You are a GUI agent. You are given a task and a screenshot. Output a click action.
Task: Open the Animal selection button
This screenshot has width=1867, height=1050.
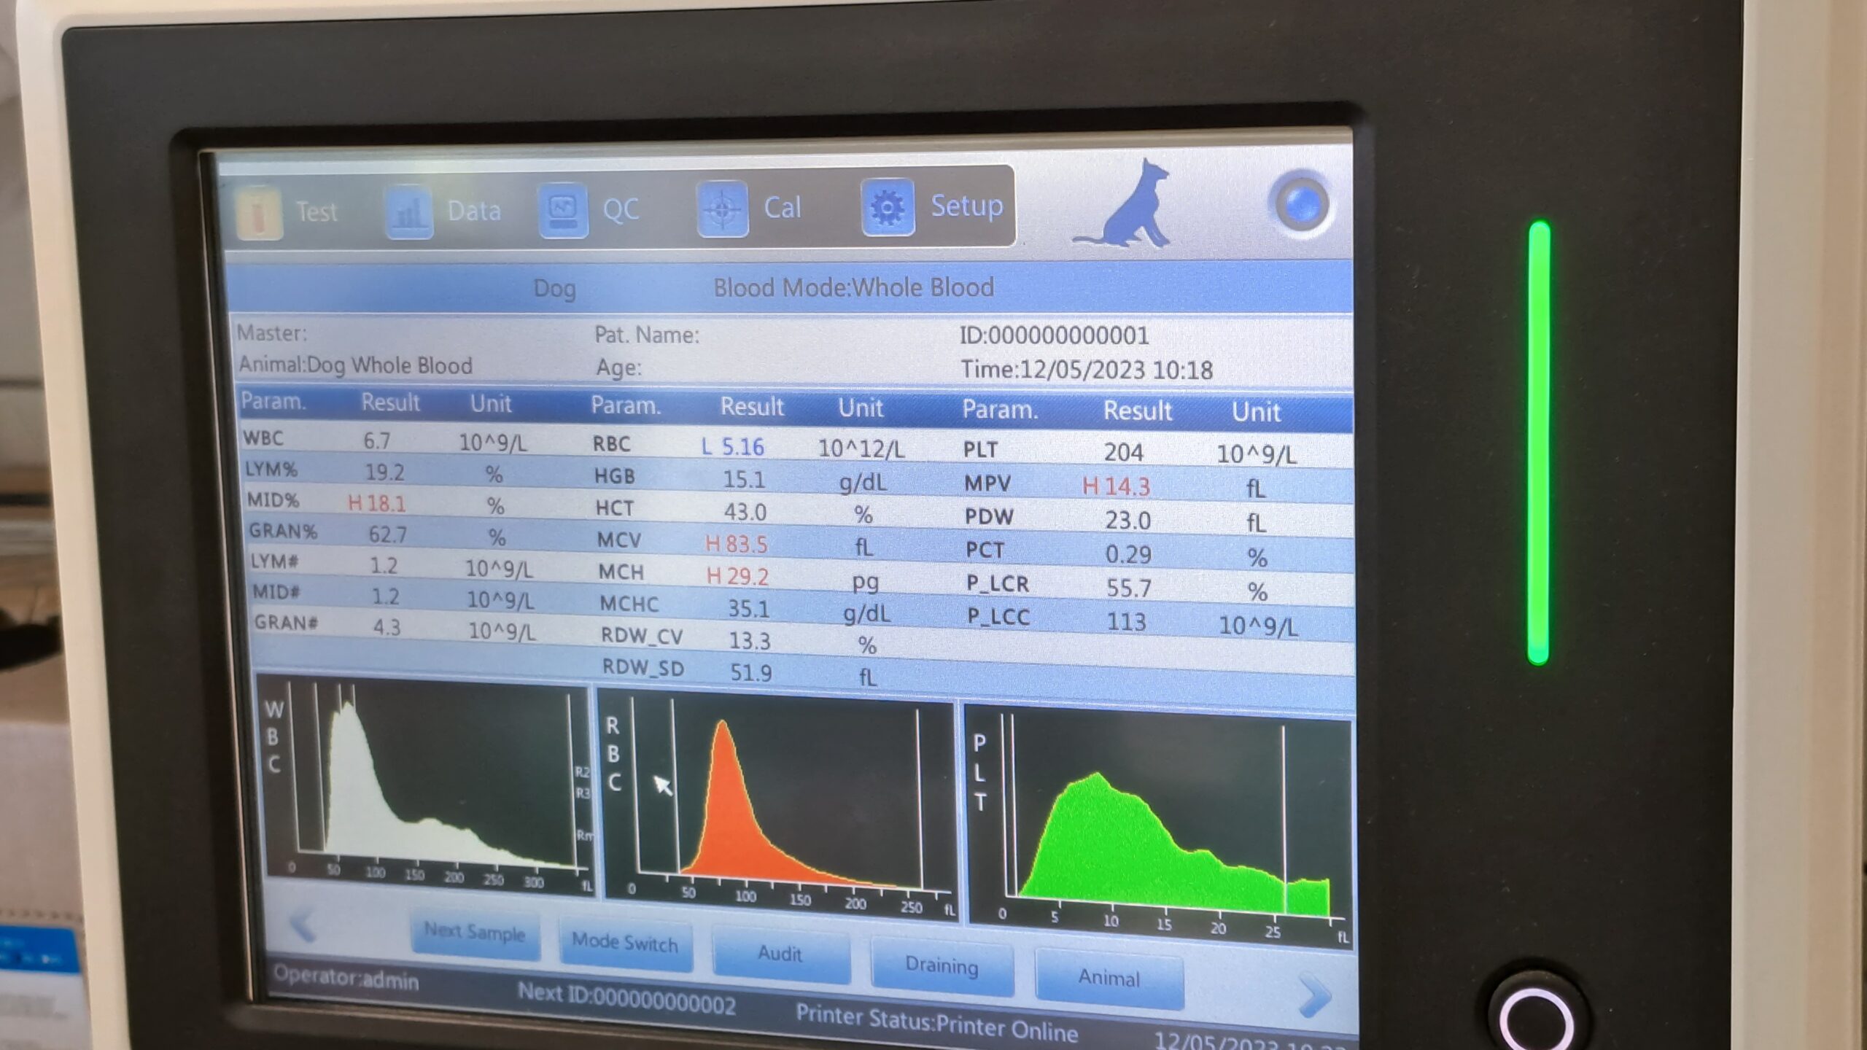1109,978
